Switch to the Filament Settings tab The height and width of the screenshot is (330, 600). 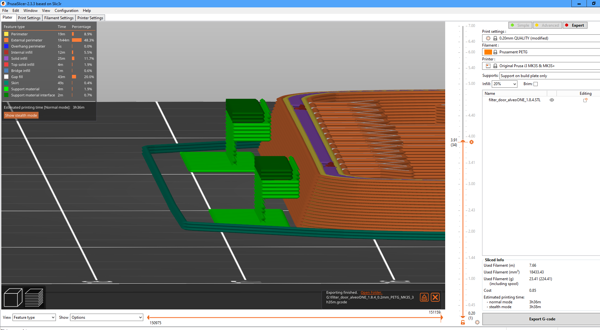click(x=59, y=18)
